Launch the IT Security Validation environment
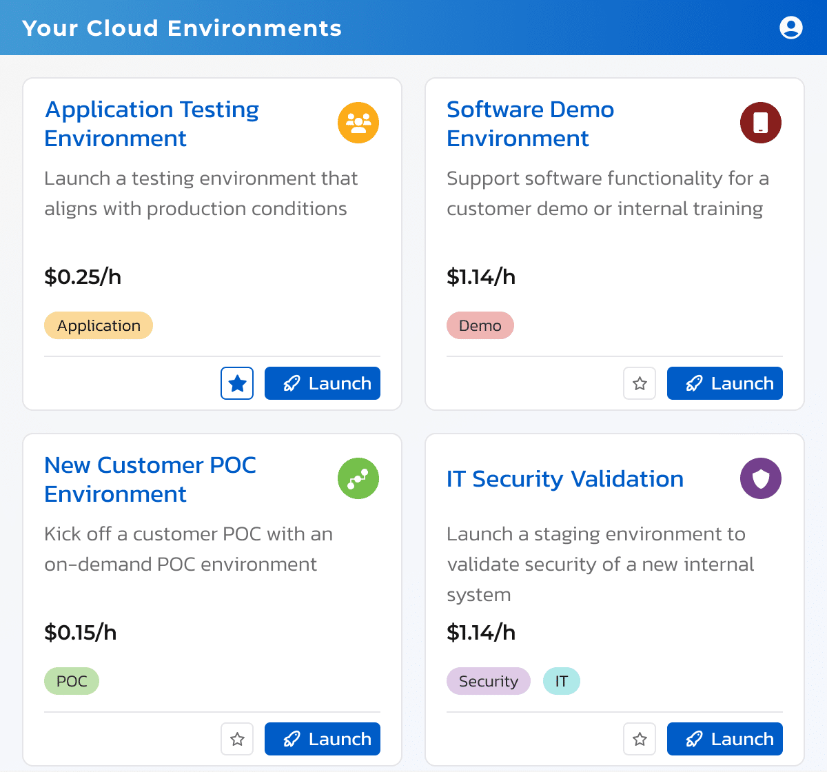 coord(724,738)
